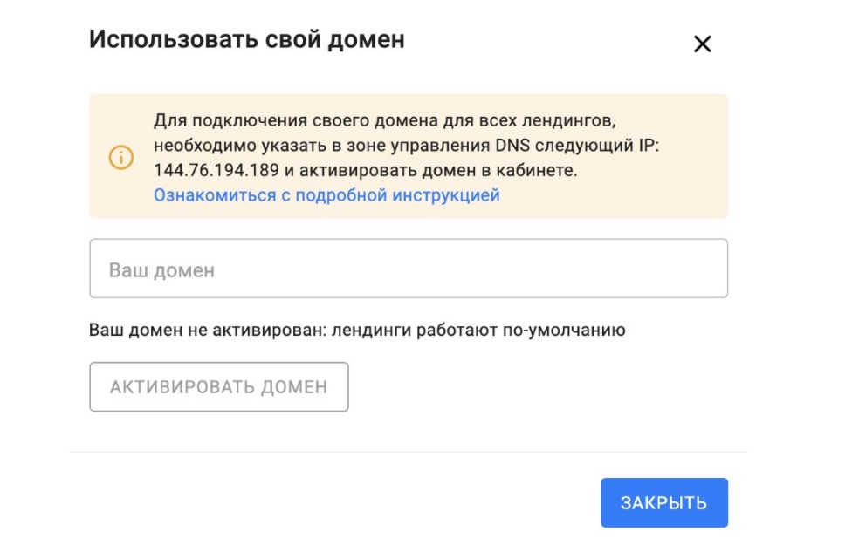Click the IP address 144.76.194.189
The height and width of the screenshot is (552, 859).
(x=214, y=171)
